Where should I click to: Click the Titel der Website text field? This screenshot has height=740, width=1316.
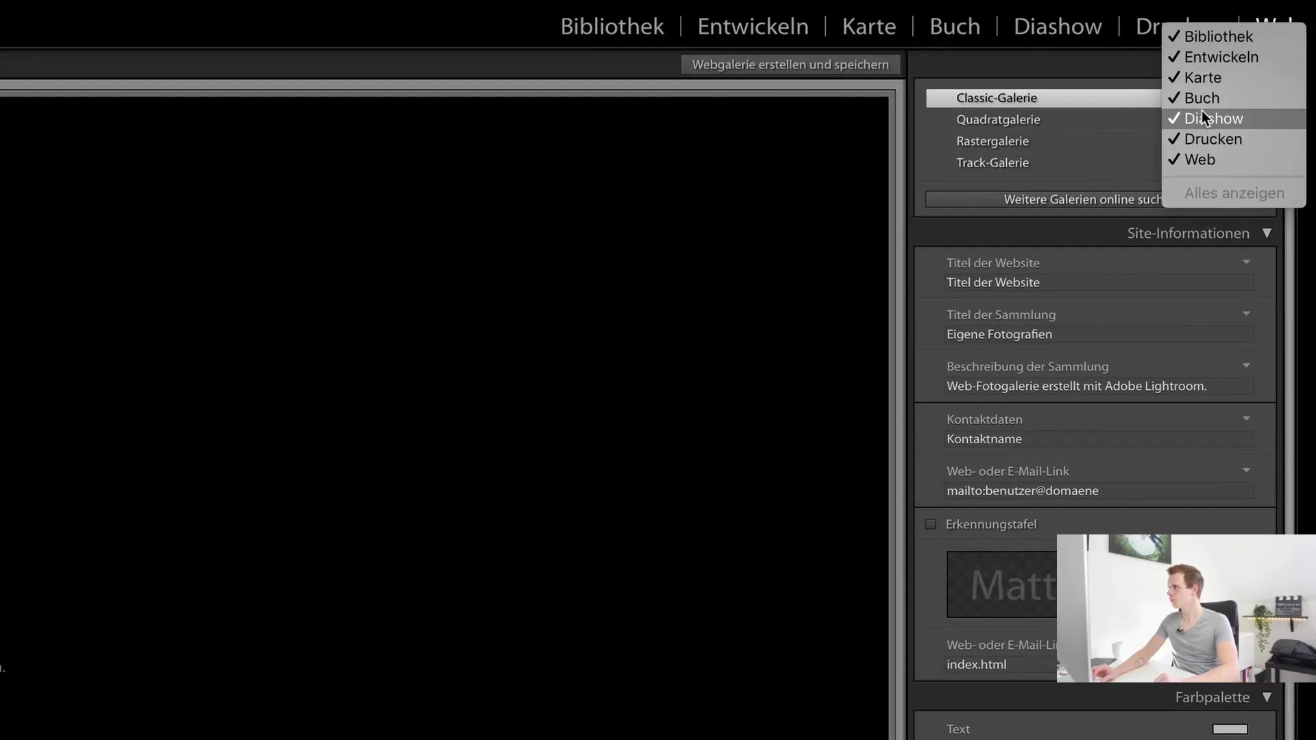(1099, 282)
